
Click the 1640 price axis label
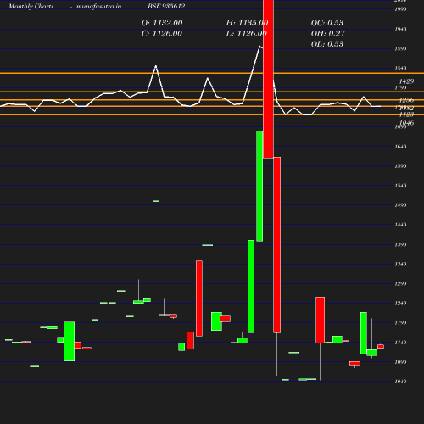click(400, 147)
